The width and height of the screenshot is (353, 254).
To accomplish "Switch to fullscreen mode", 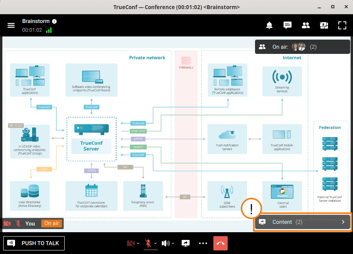I will pos(342,25).
